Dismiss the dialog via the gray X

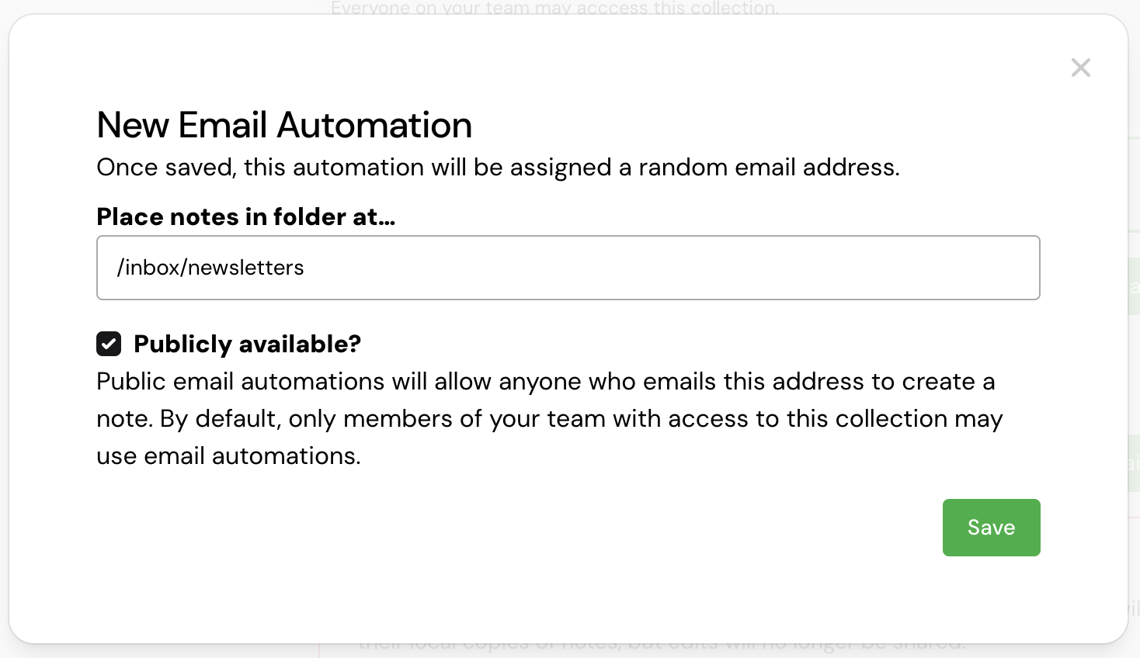[1080, 68]
